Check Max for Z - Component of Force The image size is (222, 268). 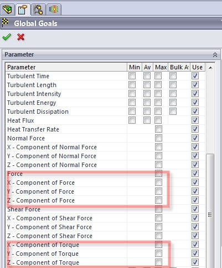158,200
